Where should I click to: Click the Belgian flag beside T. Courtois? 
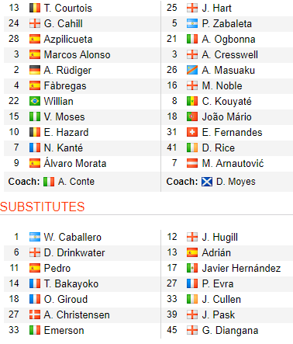coord(35,8)
